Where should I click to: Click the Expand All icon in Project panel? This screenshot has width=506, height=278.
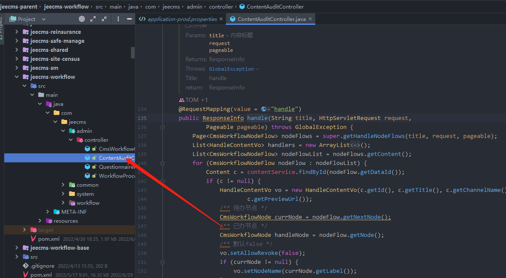pyautogui.click(x=93, y=19)
